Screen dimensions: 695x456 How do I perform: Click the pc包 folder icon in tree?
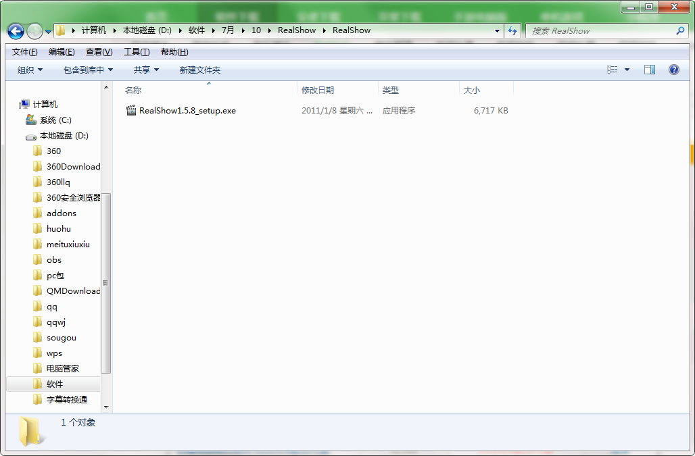(x=38, y=276)
